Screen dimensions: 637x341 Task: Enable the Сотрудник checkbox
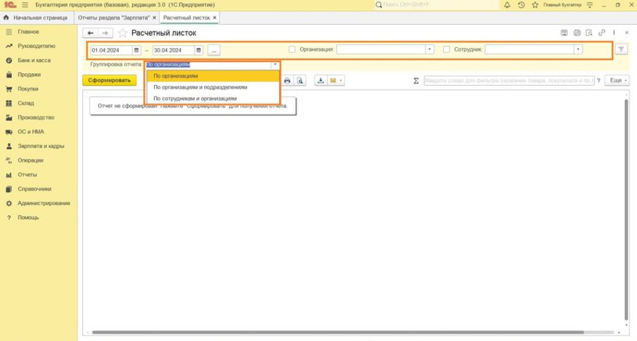pos(447,50)
